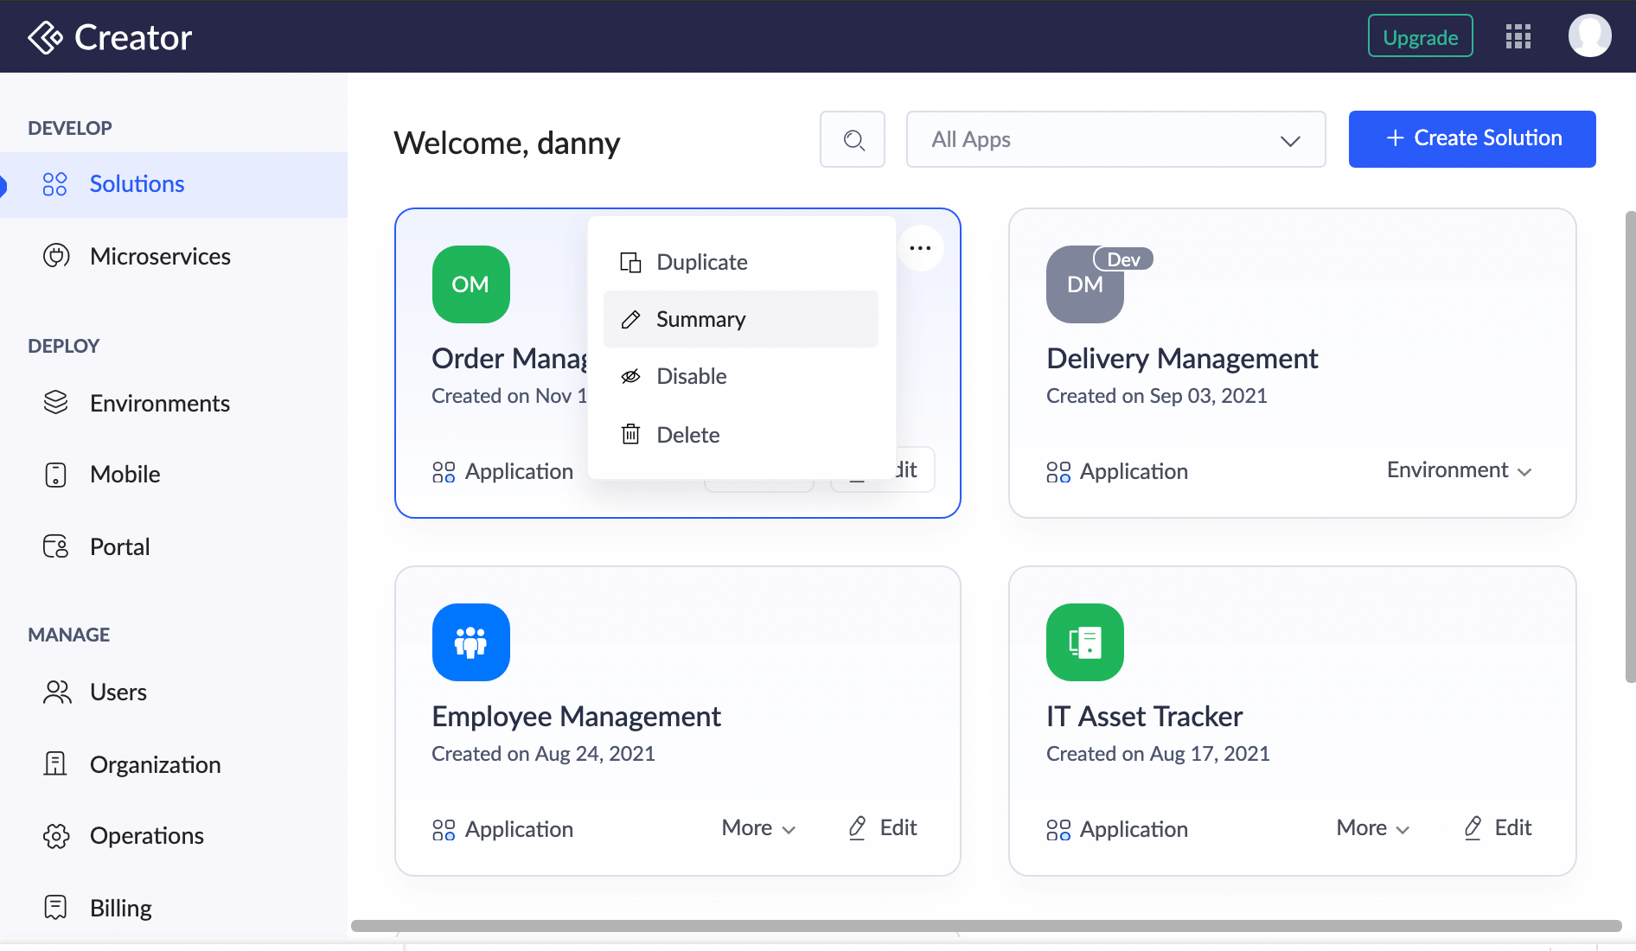This screenshot has height=951, width=1636.
Task: Click the user profile avatar
Action: click(x=1589, y=36)
